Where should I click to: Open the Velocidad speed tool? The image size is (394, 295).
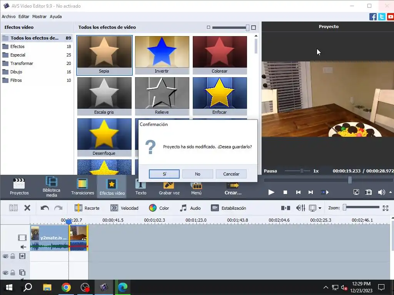tap(124, 208)
